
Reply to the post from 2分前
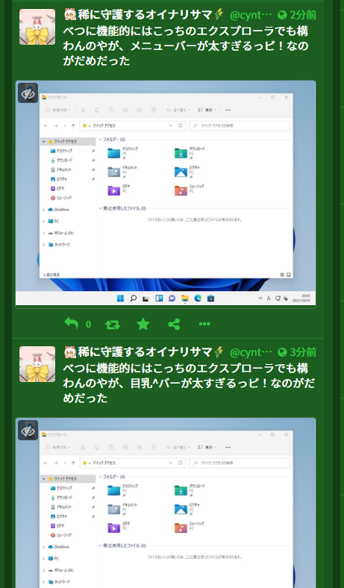click(72, 323)
